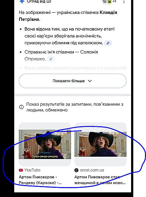Viewport: 146px width, 197px height.
Task: Open the '+1' additional sources indicator
Action: tap(115, 1)
